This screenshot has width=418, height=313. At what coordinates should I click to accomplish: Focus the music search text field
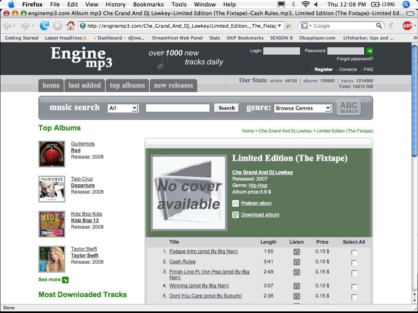pos(178,108)
